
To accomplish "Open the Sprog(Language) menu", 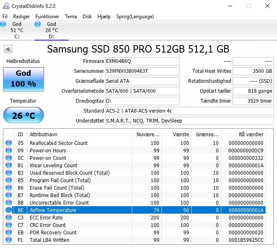I will [x=135, y=17].
